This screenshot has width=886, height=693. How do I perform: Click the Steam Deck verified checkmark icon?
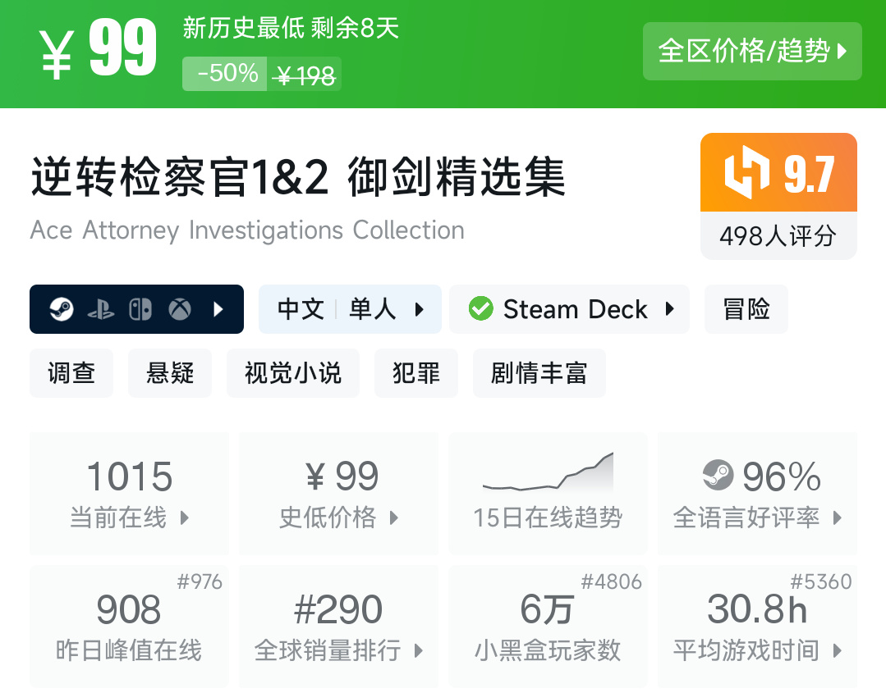tap(480, 309)
